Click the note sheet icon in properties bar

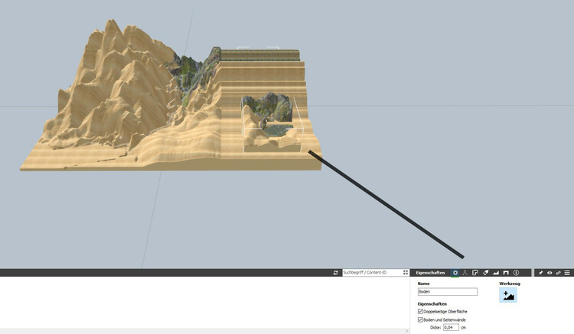475,273
